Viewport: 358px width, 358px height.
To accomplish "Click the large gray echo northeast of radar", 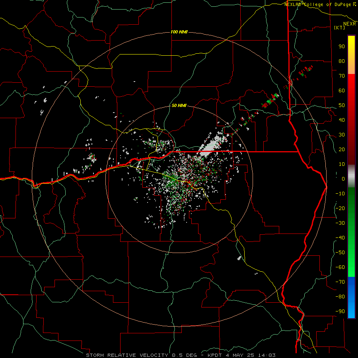I will (211, 146).
